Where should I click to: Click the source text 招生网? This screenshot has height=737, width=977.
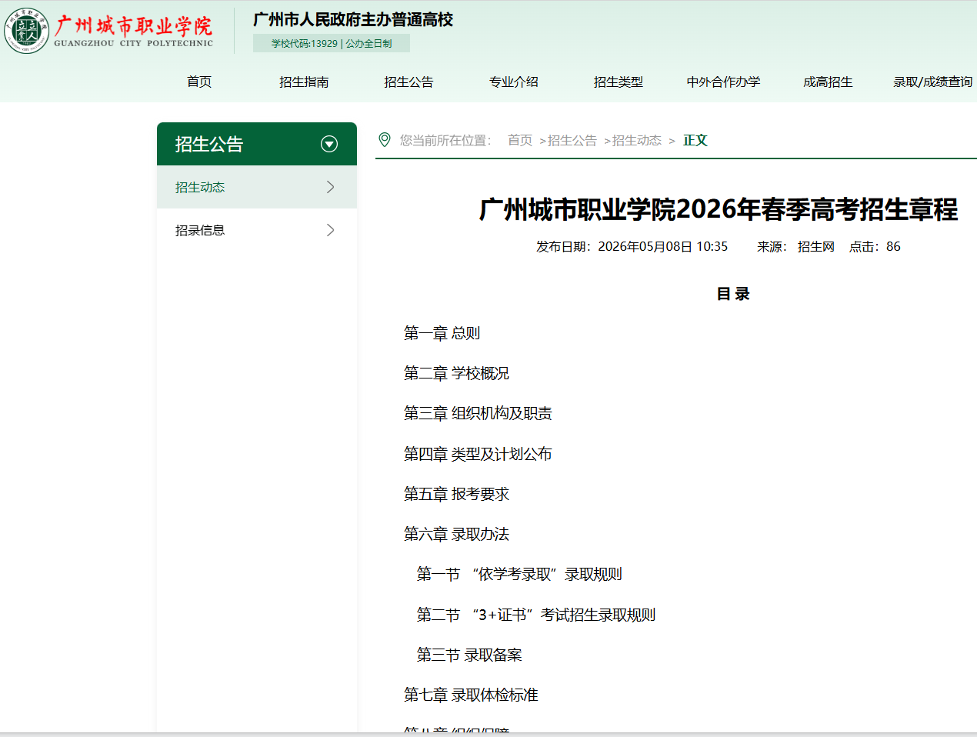pos(816,246)
